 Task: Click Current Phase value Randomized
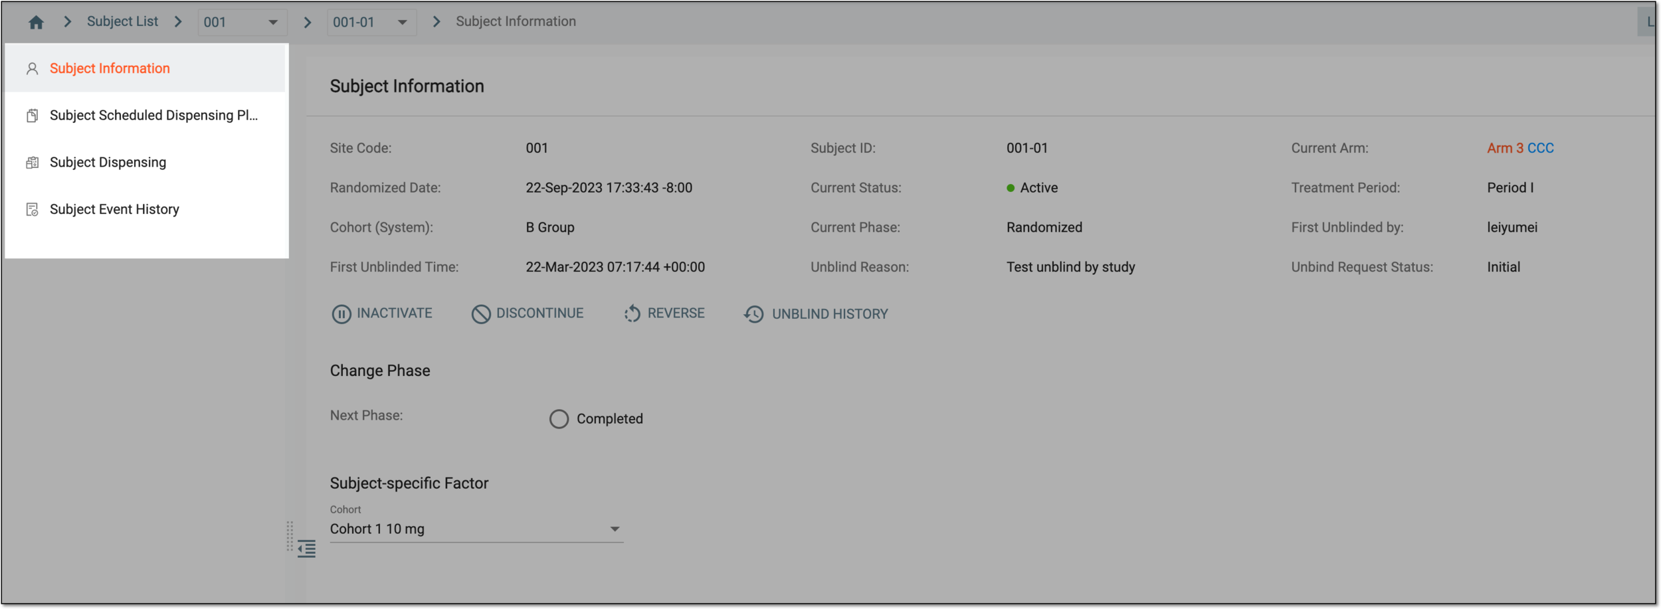coord(1044,228)
